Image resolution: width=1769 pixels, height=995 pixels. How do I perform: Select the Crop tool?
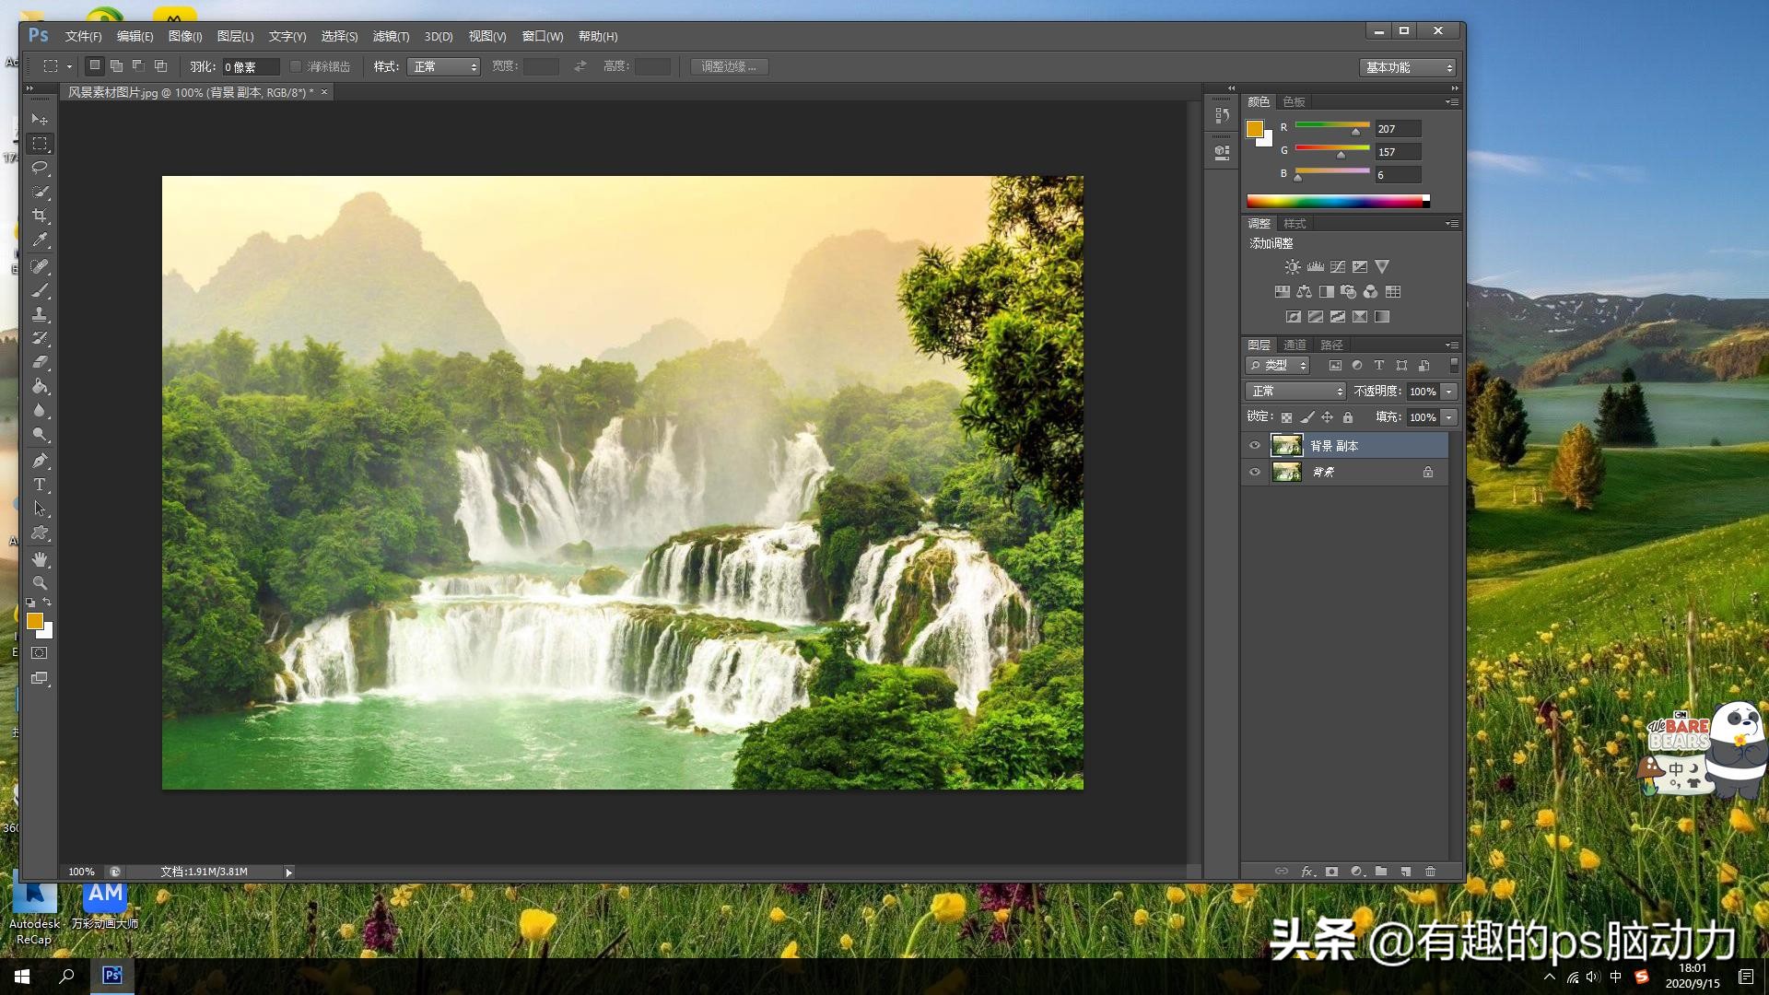click(x=40, y=216)
